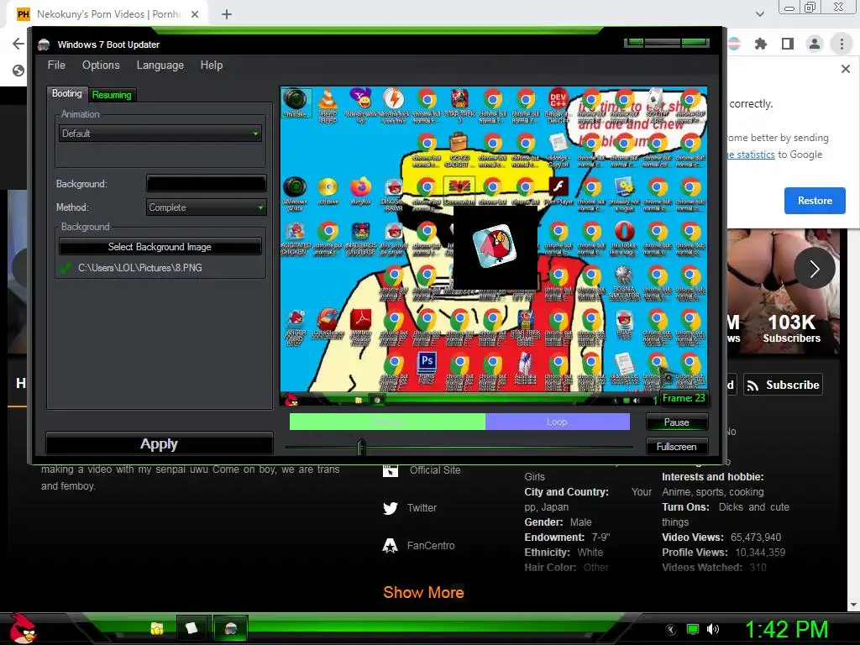Show hidden tray icons arrow
The image size is (860, 645).
[670, 630]
